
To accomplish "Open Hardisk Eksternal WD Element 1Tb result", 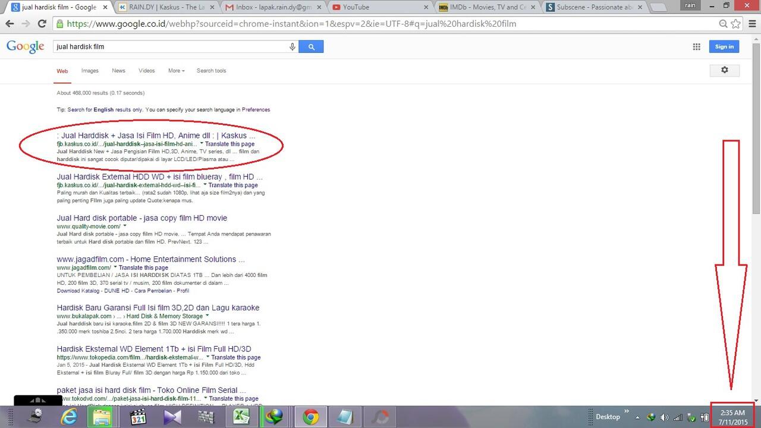I will pos(154,348).
